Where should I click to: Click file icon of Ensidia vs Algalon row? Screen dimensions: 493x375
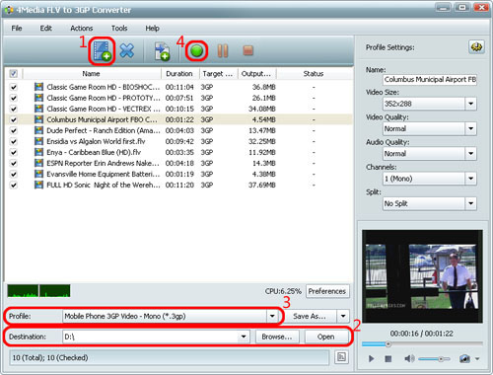[x=38, y=141]
